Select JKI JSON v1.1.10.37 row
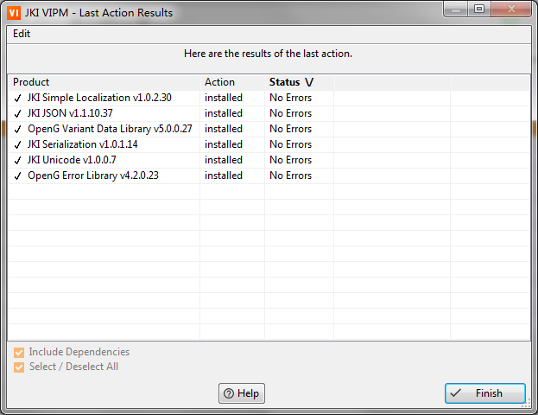 [x=269, y=113]
